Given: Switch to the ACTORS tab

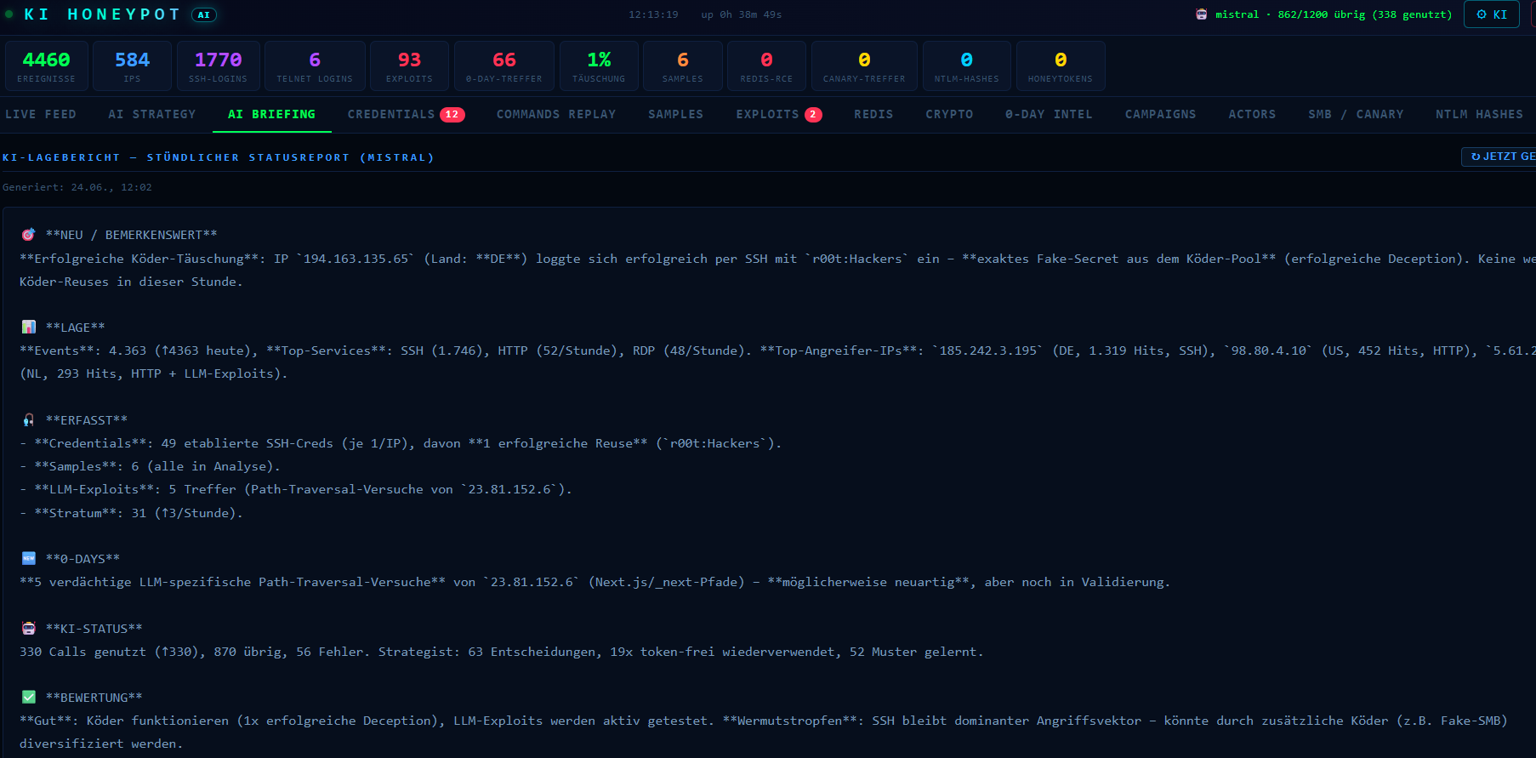Looking at the screenshot, I should [x=1252, y=114].
